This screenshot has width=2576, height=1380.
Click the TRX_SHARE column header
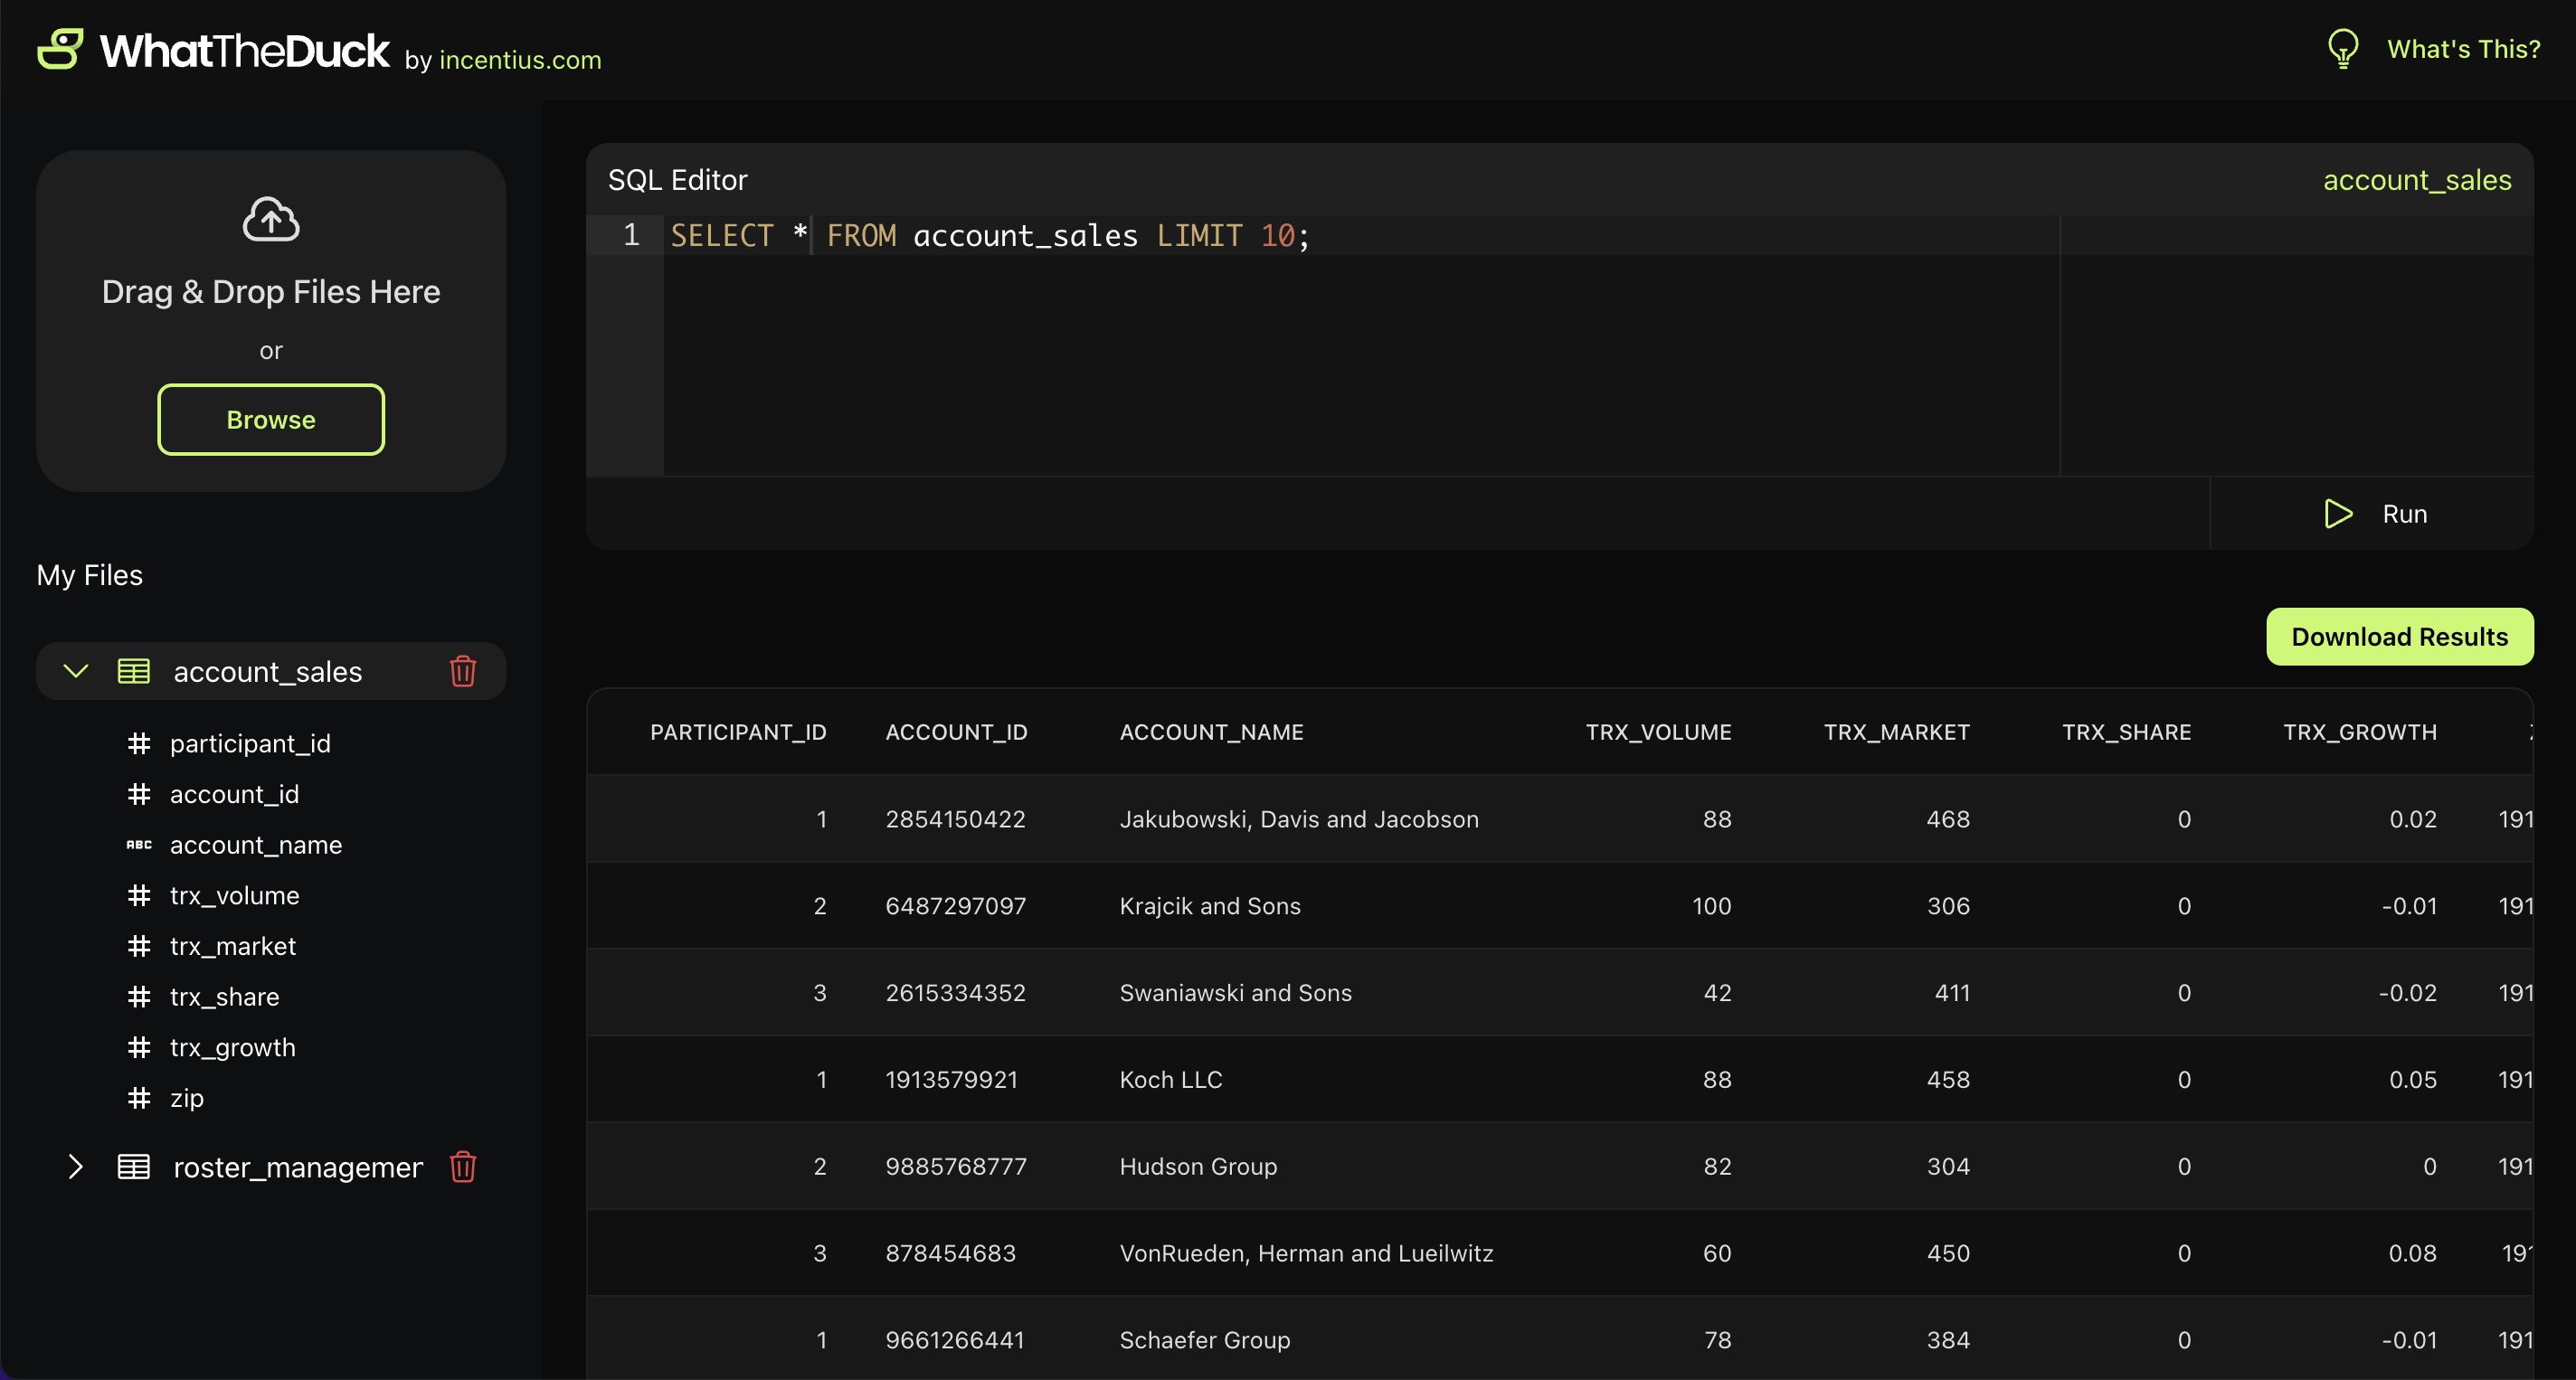2126,732
